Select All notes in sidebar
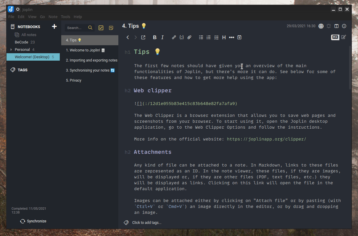 tap(29, 35)
